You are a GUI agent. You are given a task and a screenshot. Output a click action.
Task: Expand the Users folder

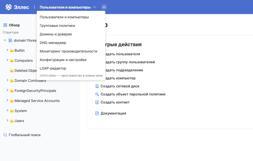[x=7, y=121]
